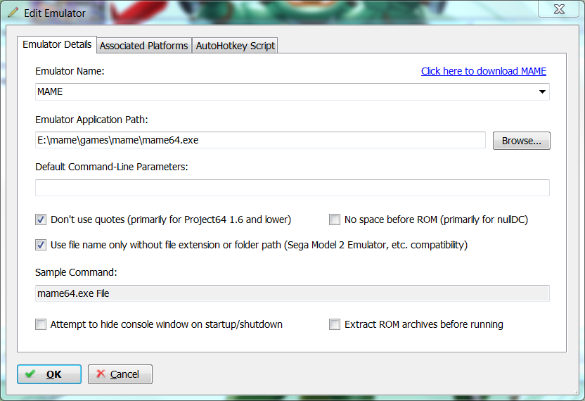The width and height of the screenshot is (585, 401).
Task: Click the Default Command-Line Parameters label
Action: 112,167
